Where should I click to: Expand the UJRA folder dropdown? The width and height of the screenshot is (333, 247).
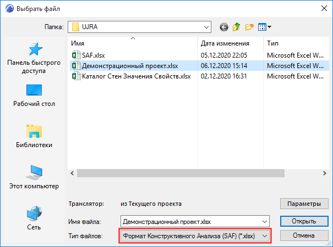[x=206, y=26]
